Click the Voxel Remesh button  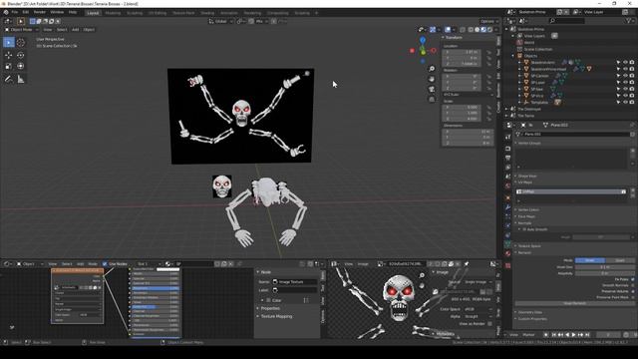click(574, 303)
